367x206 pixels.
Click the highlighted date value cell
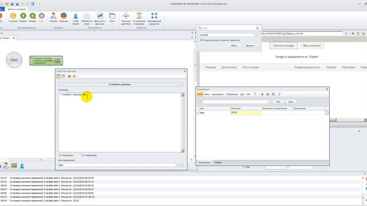coord(246,113)
